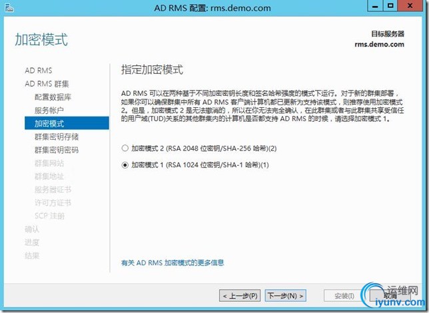Minimize the AD RMS 配置 window

376,6
